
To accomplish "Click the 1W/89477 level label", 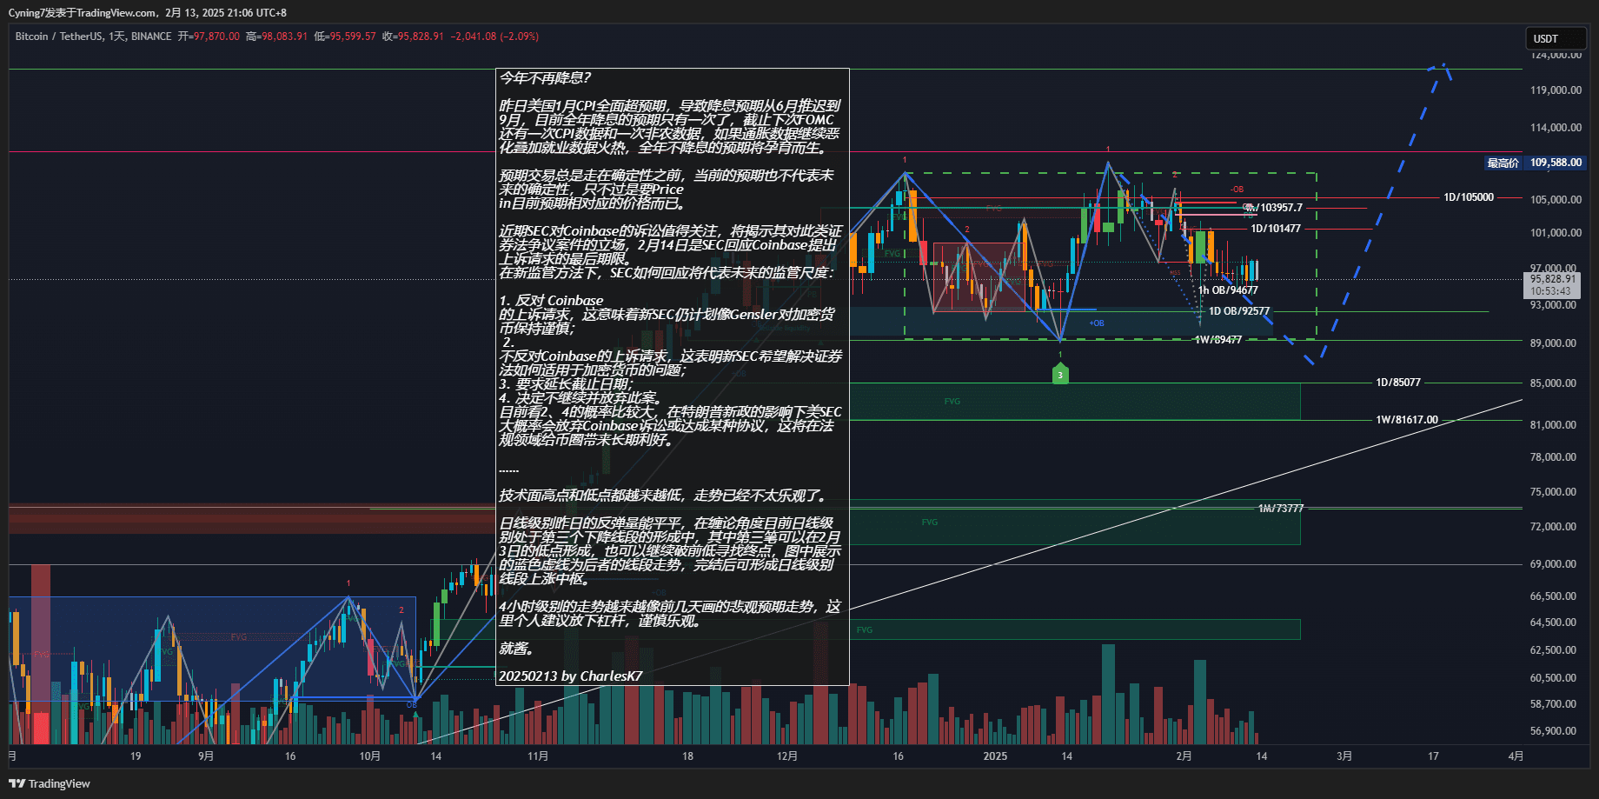I will (1218, 340).
